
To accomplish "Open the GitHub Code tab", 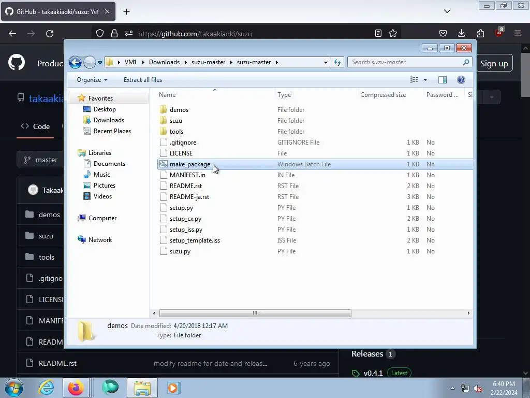I will point(35,126).
